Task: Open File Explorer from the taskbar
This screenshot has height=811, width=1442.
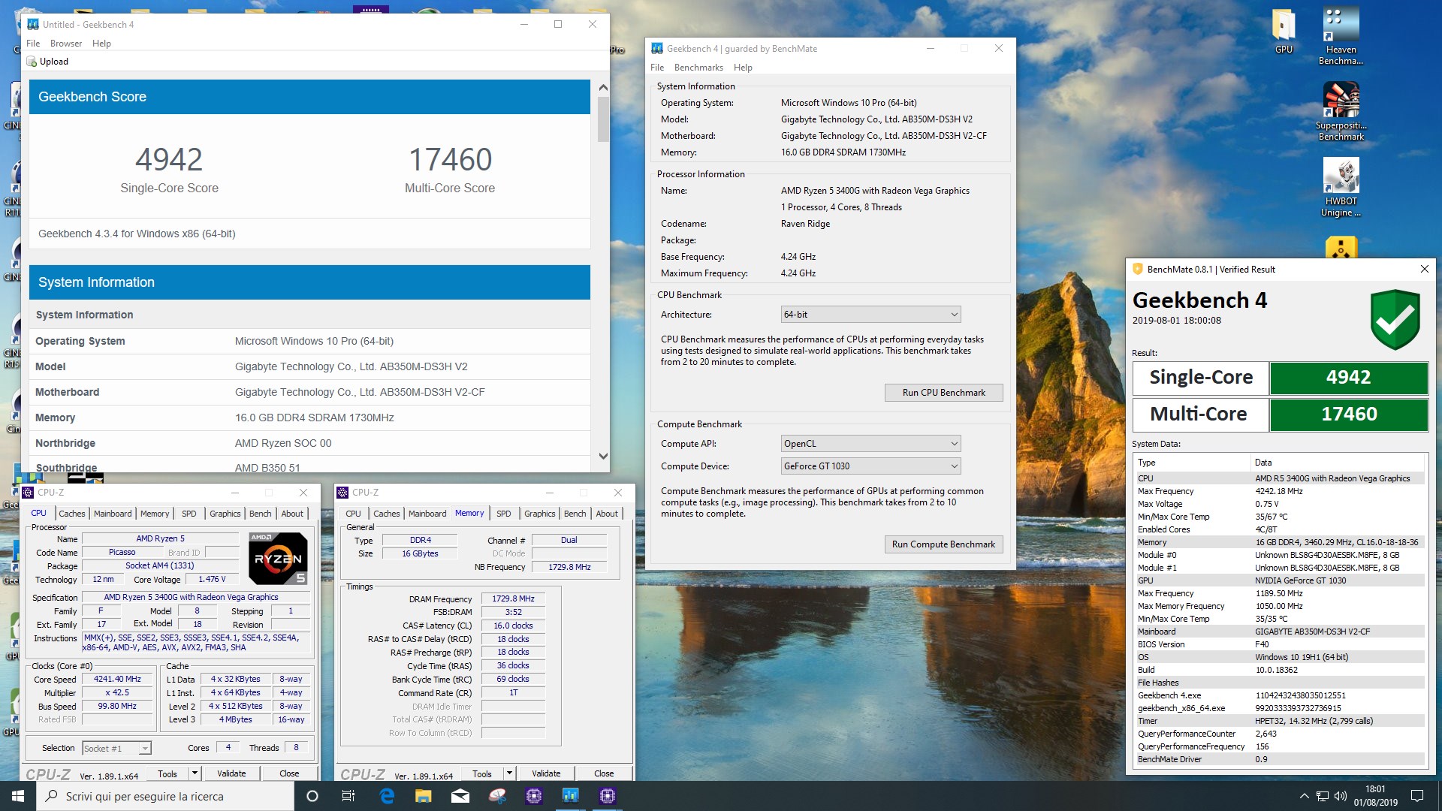Action: coord(424,796)
